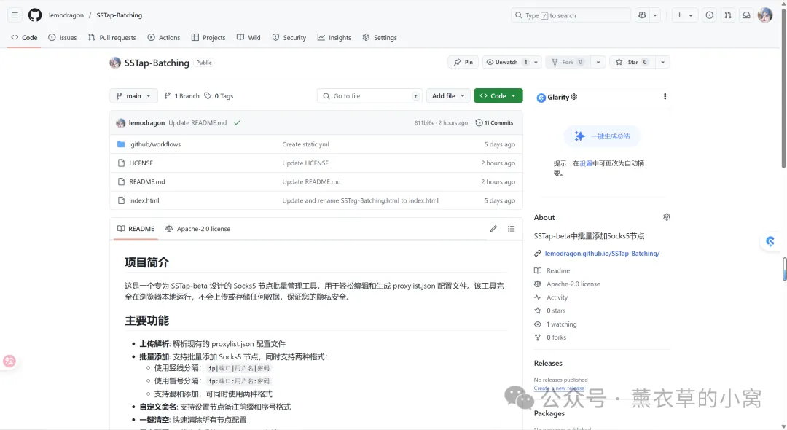This screenshot has width=787, height=430.
Task: Fork the repository
Action: pyautogui.click(x=567, y=62)
